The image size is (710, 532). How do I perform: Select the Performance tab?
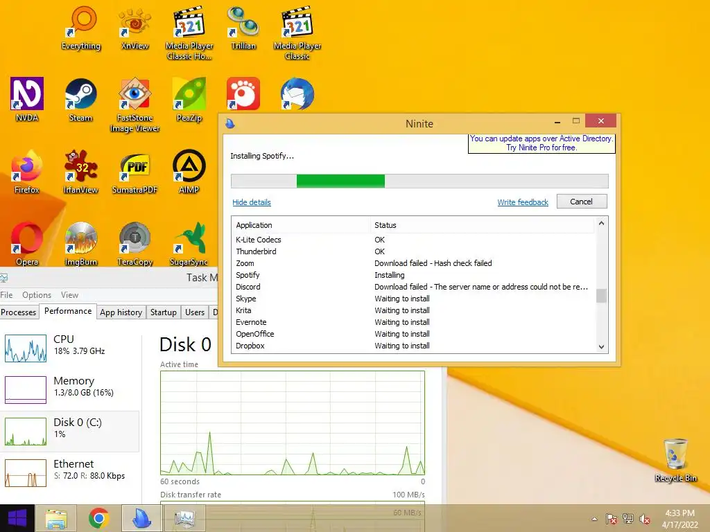[x=68, y=311]
